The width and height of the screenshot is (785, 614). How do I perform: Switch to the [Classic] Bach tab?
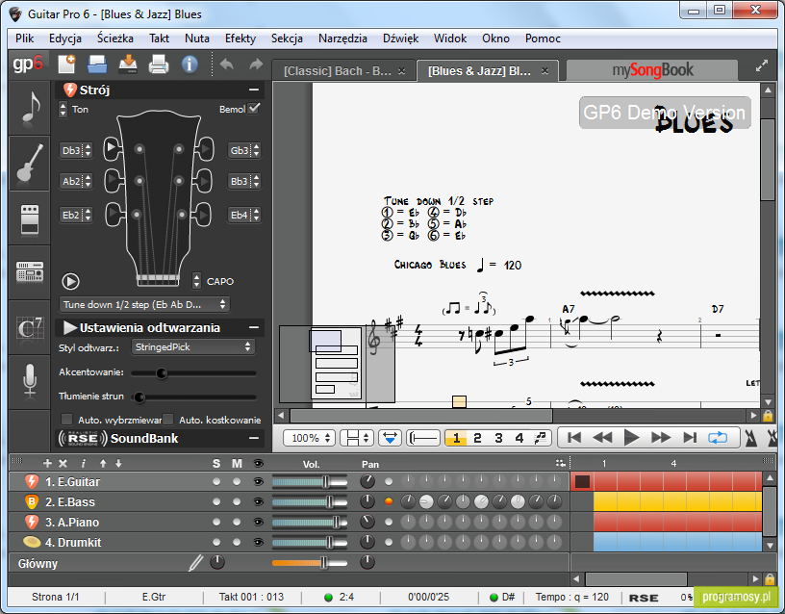tap(343, 71)
